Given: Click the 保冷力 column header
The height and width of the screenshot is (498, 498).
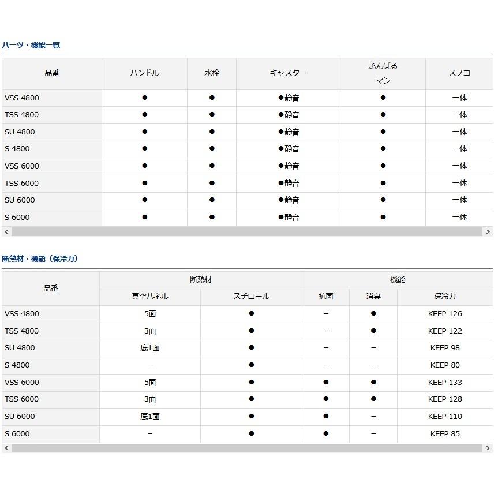Looking at the screenshot, I should coord(445,297).
